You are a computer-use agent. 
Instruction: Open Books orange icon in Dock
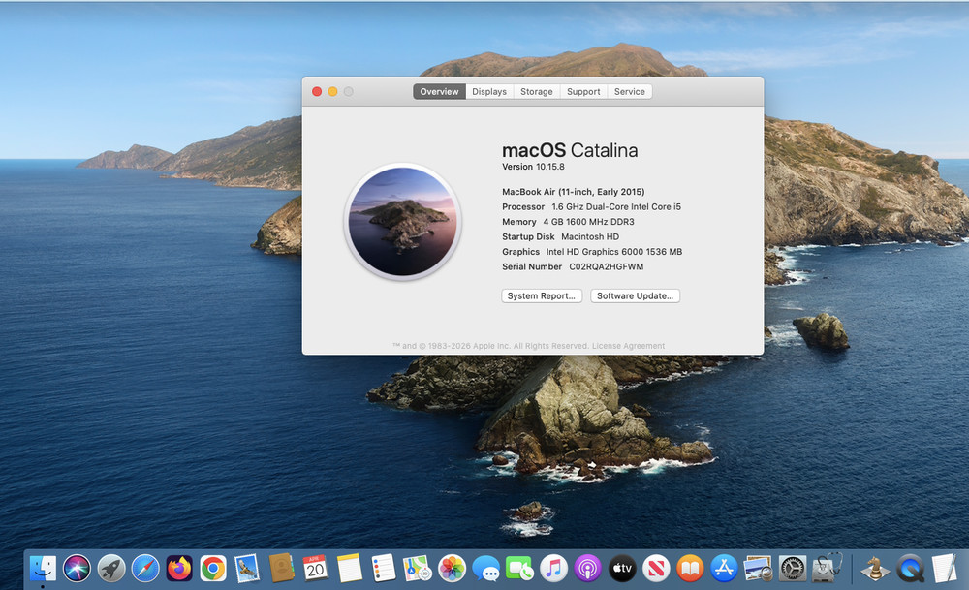[690, 569]
